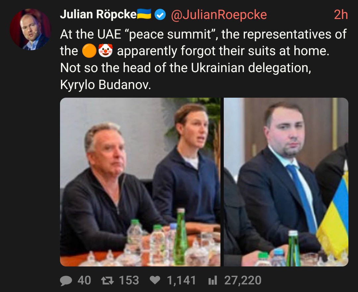Screen dimensions: 358x292
Task: Open the 27,220 views count
Action: tap(243, 280)
